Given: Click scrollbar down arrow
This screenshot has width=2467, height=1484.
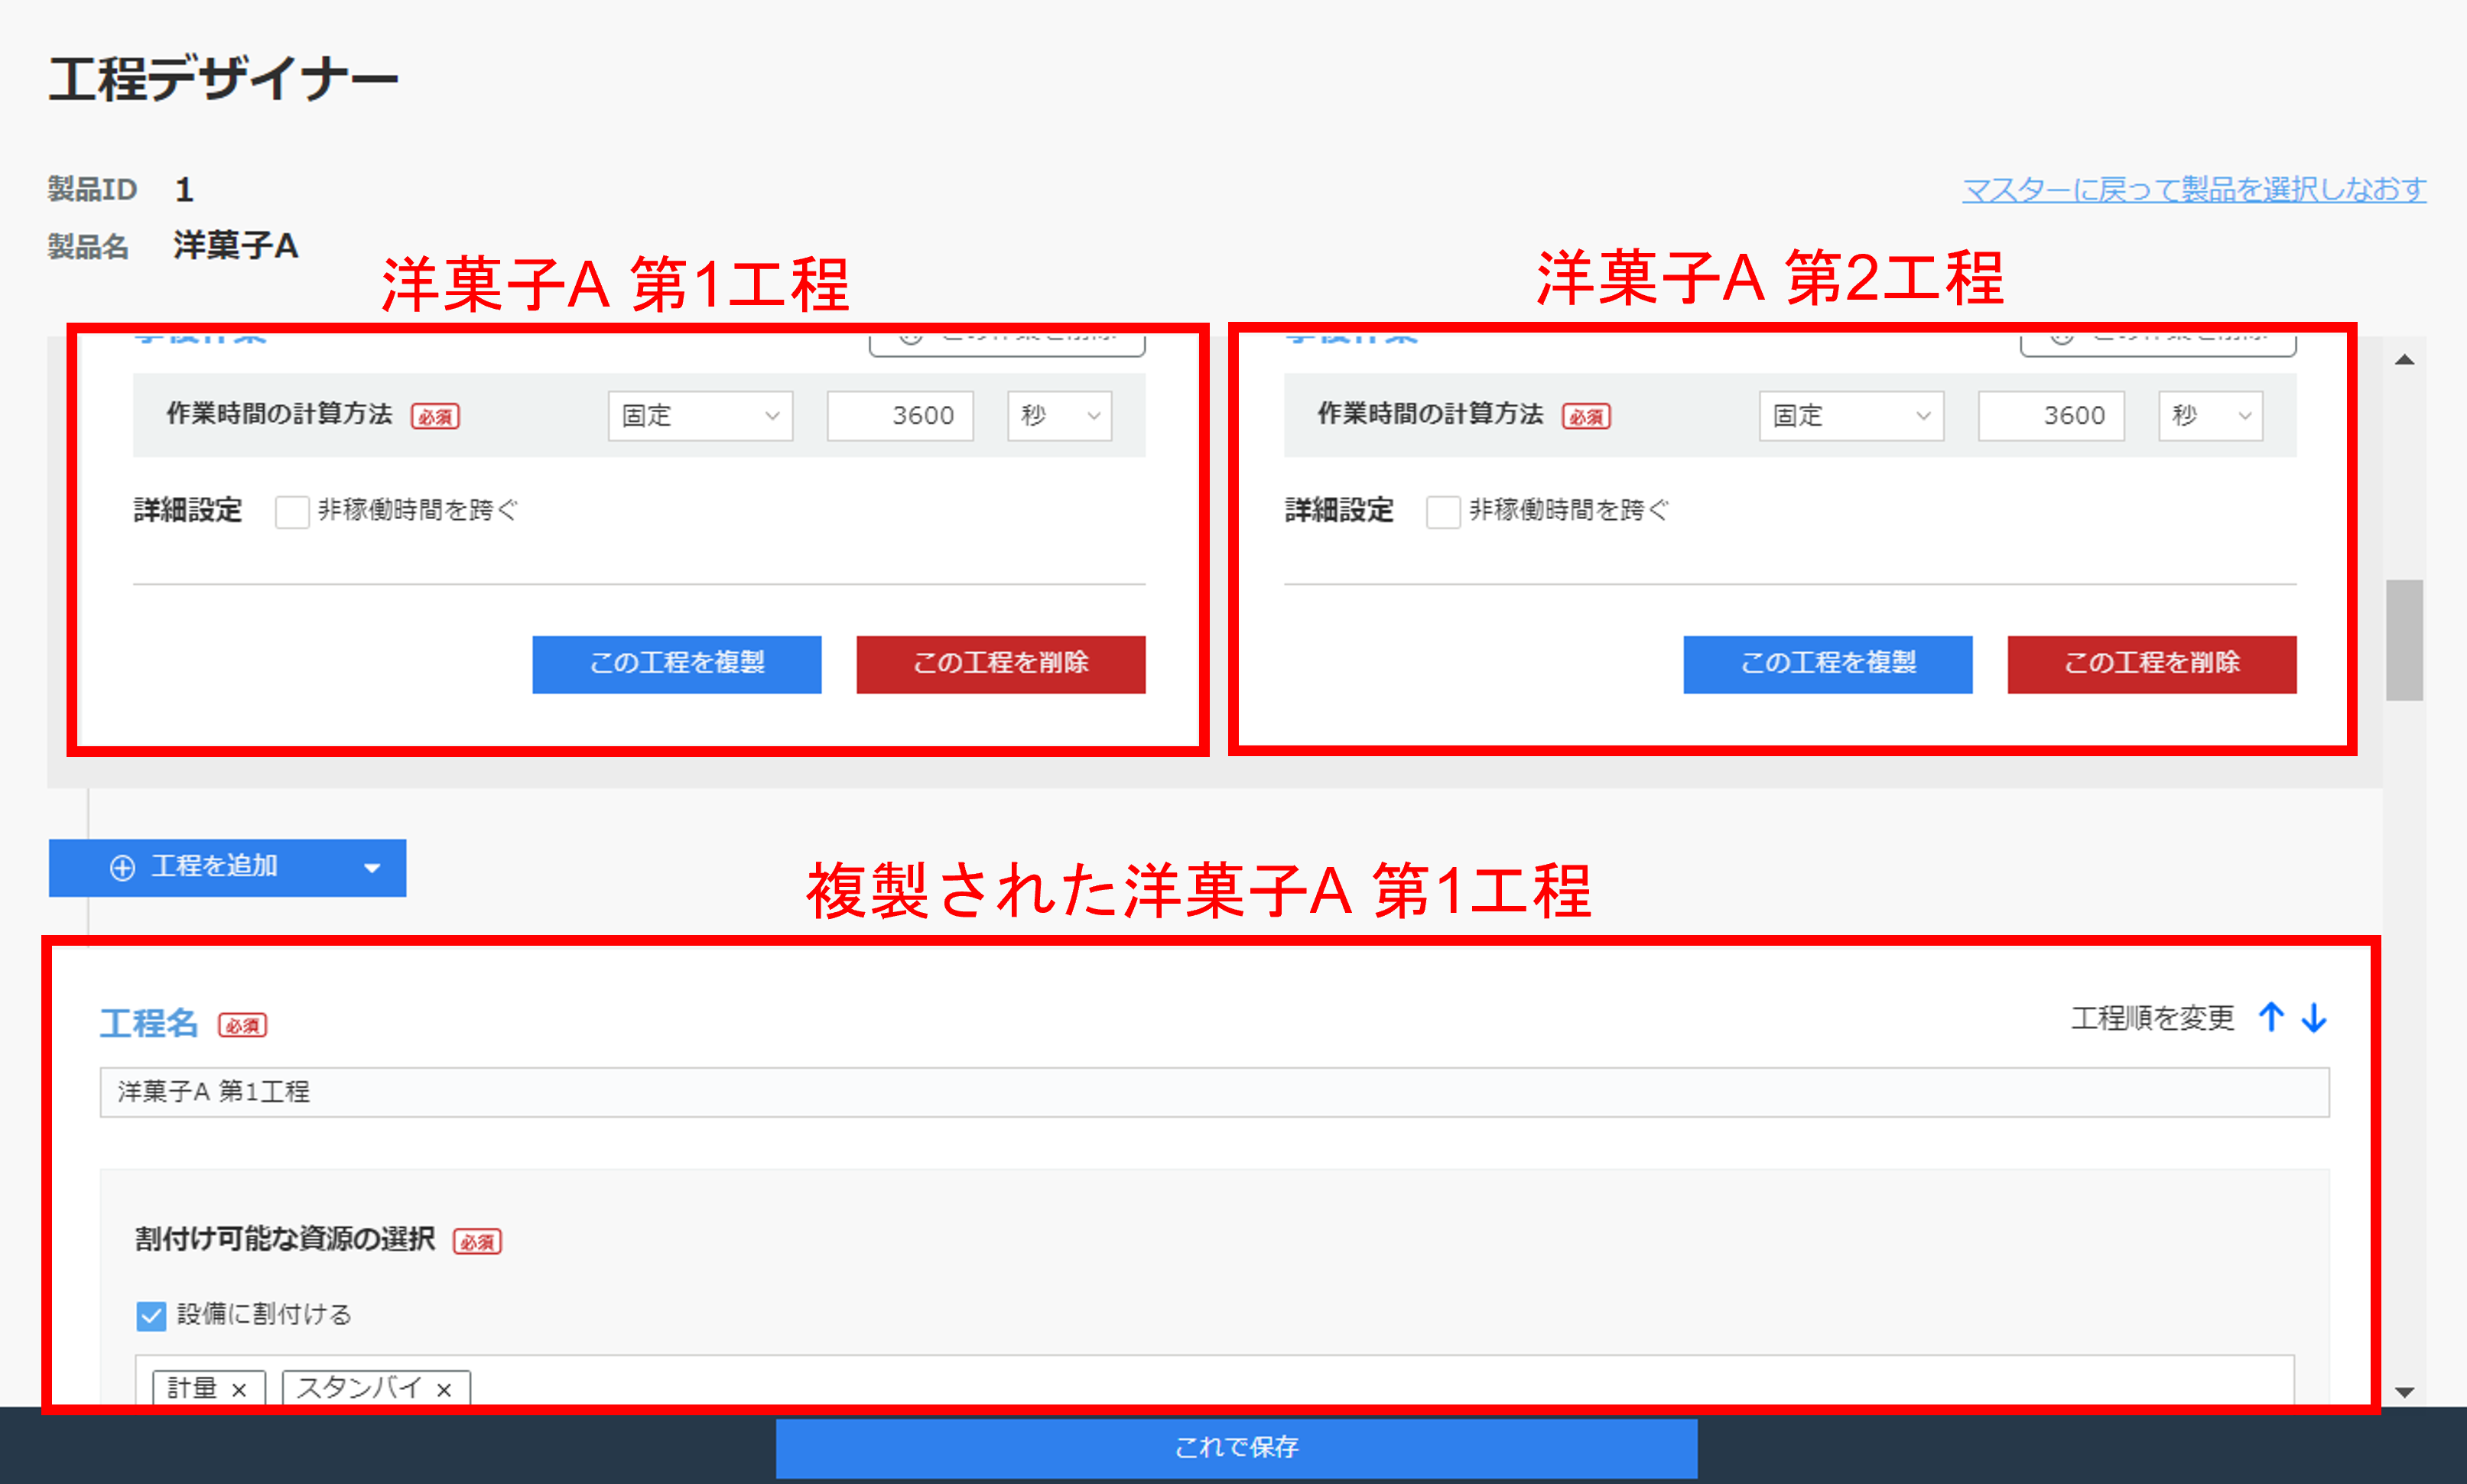Looking at the screenshot, I should tap(2405, 1392).
